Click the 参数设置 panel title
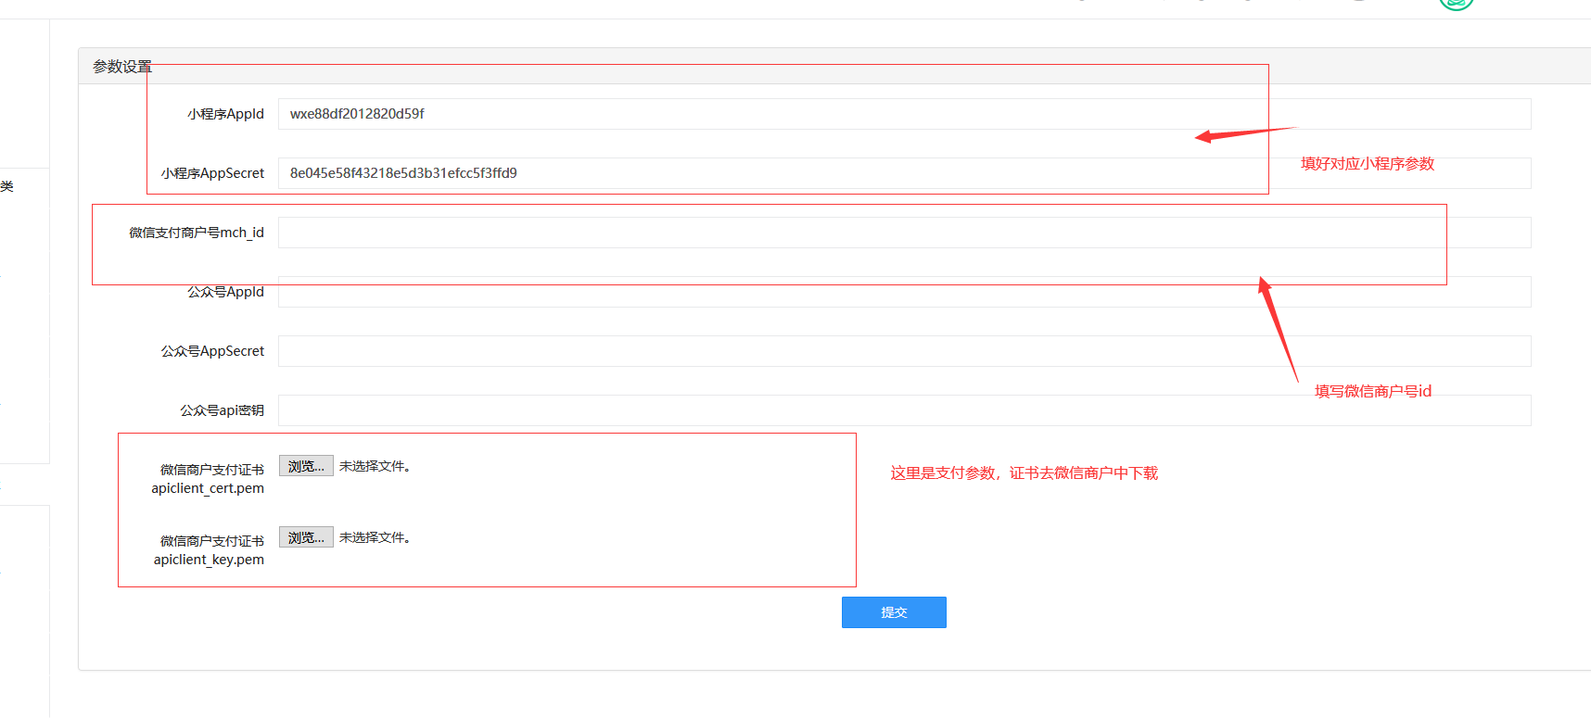Image resolution: width=1591 pixels, height=718 pixels. pyautogui.click(x=122, y=67)
